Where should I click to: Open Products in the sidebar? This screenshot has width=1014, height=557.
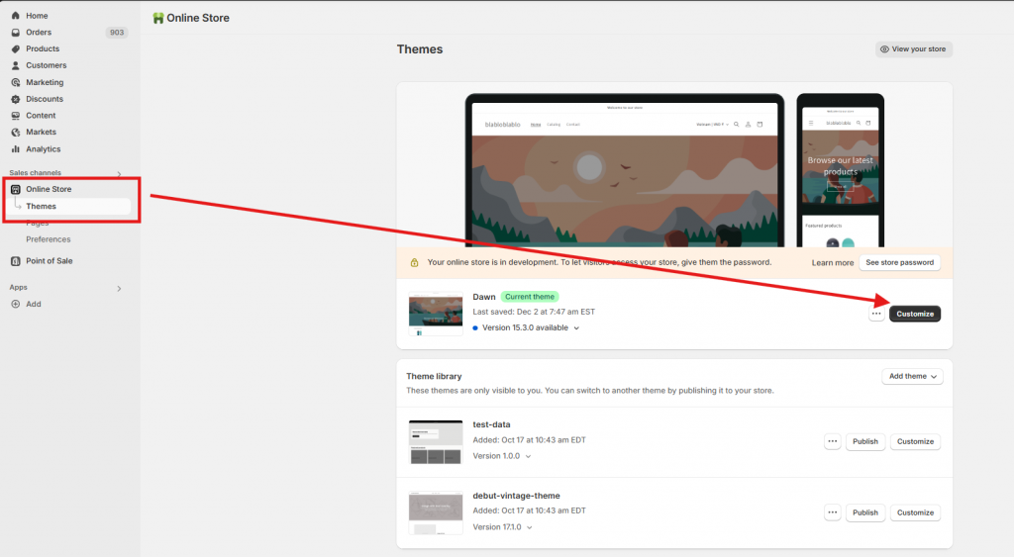point(43,49)
